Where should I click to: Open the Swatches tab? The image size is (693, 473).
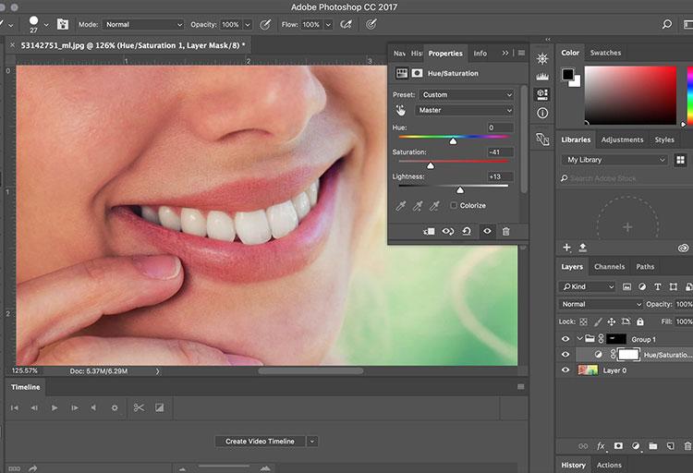(x=606, y=53)
